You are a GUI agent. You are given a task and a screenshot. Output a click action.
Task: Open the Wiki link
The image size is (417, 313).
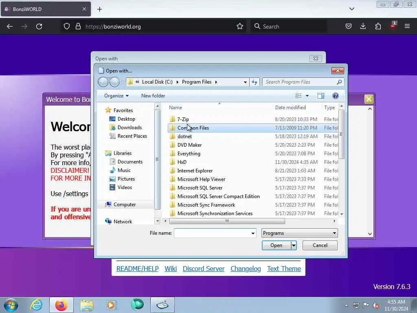coord(171,269)
